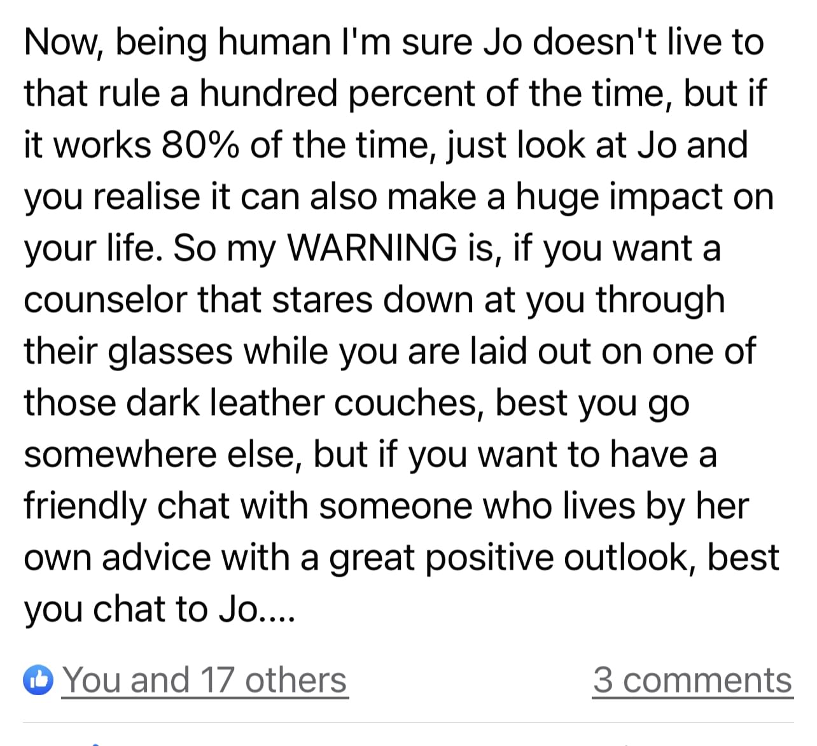Open the "You and 17 others" reactions list

tap(205, 680)
